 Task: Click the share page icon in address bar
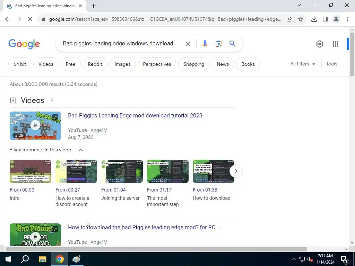click(289, 19)
